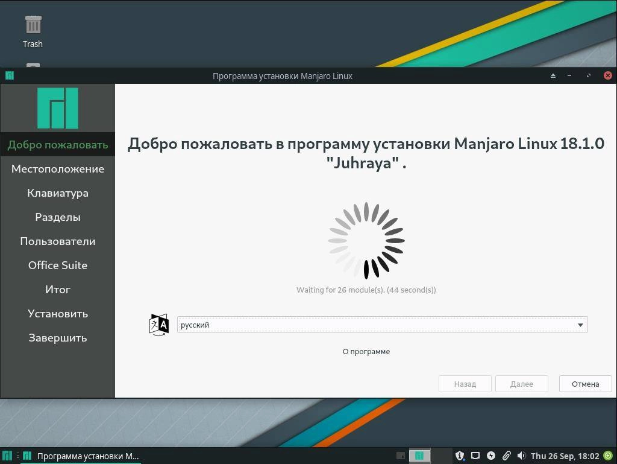
Task: Select the Установить step in the sidebar
Action: [58, 314]
